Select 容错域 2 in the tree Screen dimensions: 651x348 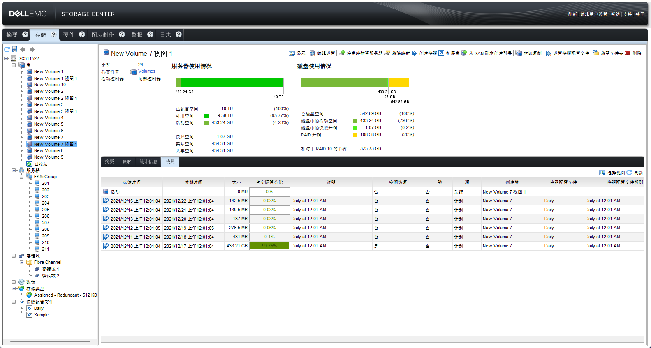51,276
